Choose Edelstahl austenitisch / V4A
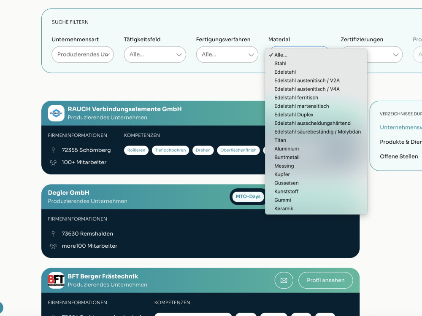The height and width of the screenshot is (316, 422). click(316, 89)
